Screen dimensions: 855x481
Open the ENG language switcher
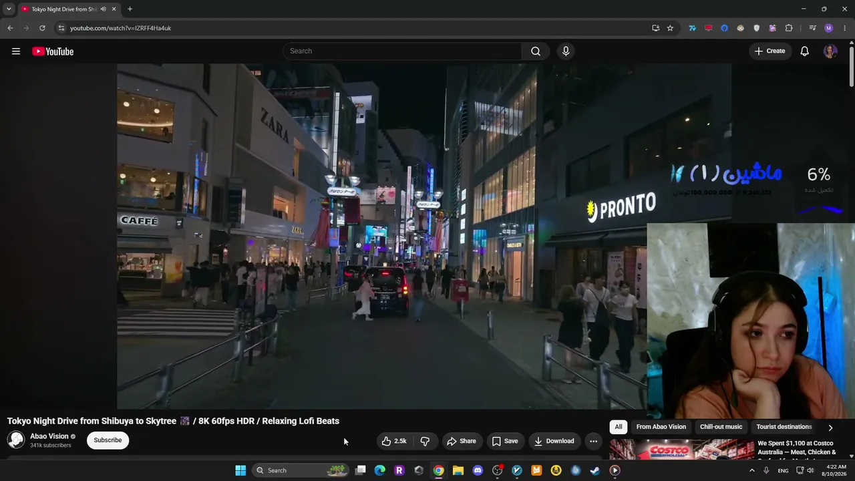[x=783, y=470]
